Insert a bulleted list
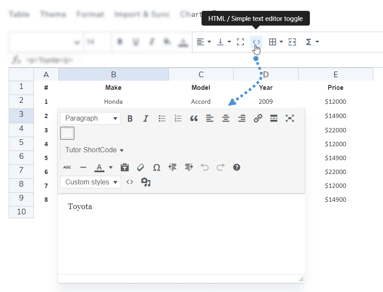383x292 pixels. [x=162, y=118]
